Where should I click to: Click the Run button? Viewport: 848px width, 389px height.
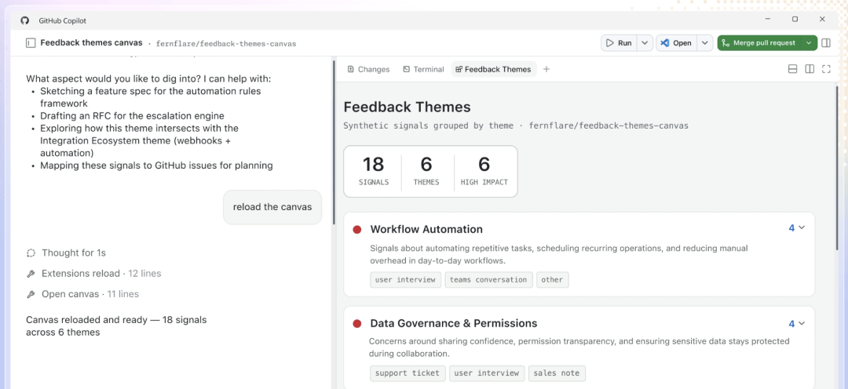pos(619,42)
